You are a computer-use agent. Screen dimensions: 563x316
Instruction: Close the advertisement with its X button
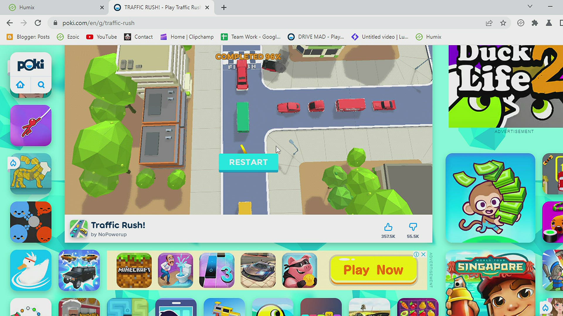[423, 255]
